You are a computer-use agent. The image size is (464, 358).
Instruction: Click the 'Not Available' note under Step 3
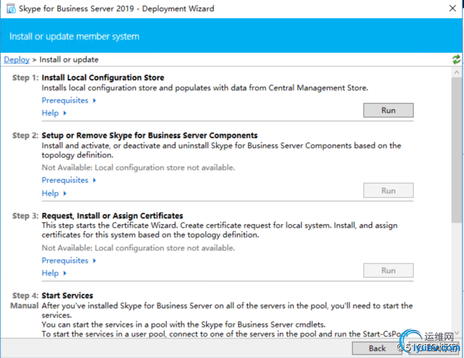tap(138, 248)
